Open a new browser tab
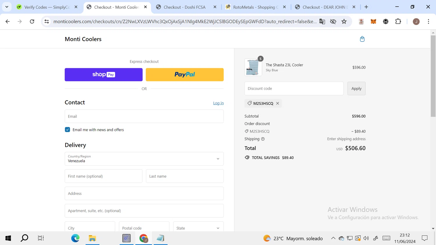Screen dimensions: 436x245 (x=366, y=7)
